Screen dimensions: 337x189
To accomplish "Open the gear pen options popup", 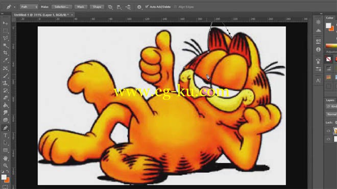I will (139, 7).
